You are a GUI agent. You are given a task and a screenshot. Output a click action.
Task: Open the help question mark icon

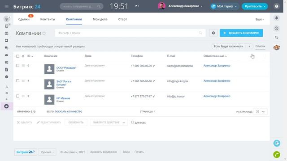click(277, 6)
